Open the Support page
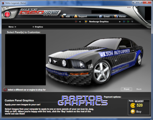The image size is (153, 120). pyautogui.click(x=80, y=16)
